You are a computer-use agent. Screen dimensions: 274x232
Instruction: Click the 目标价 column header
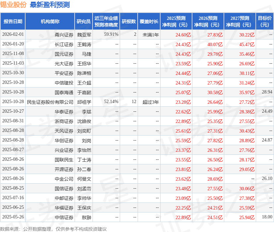265,22
